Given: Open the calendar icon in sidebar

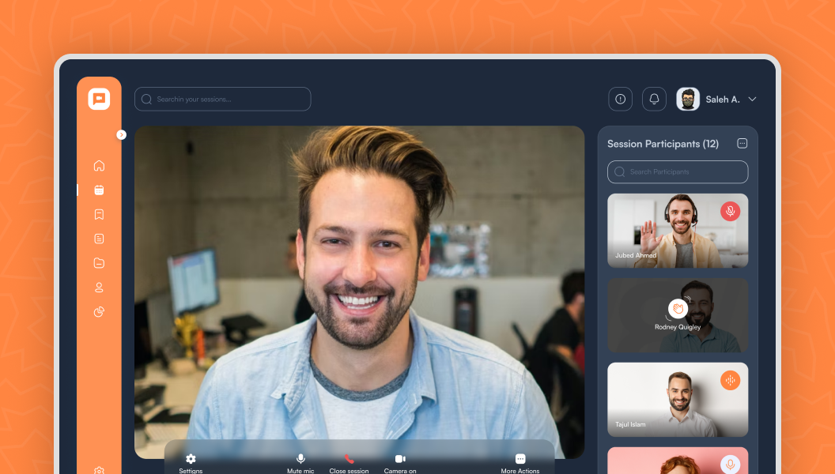Looking at the screenshot, I should click(99, 190).
